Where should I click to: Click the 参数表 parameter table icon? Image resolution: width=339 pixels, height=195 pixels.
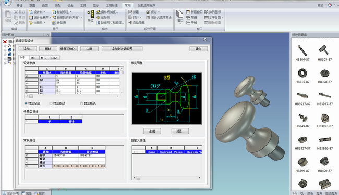tap(54, 23)
